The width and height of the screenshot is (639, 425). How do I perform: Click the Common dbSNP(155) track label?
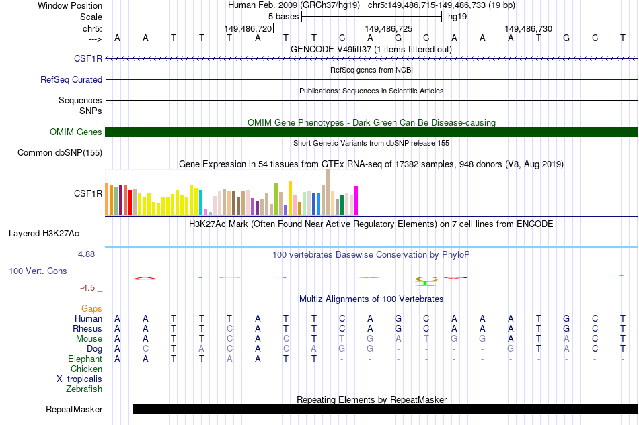[x=60, y=153]
